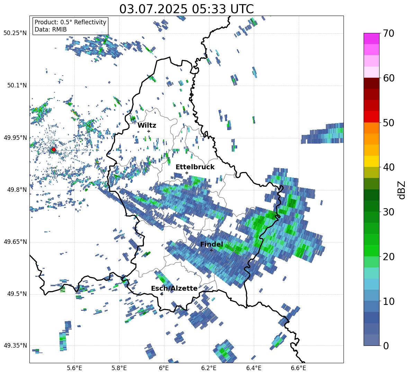This screenshot has width=410, height=375.
Task: Click the 50.25°N latitude label
Action: click(15, 33)
